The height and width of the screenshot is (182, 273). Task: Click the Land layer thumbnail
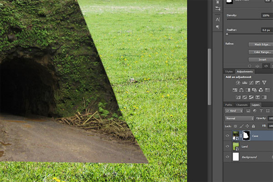tap(236, 146)
